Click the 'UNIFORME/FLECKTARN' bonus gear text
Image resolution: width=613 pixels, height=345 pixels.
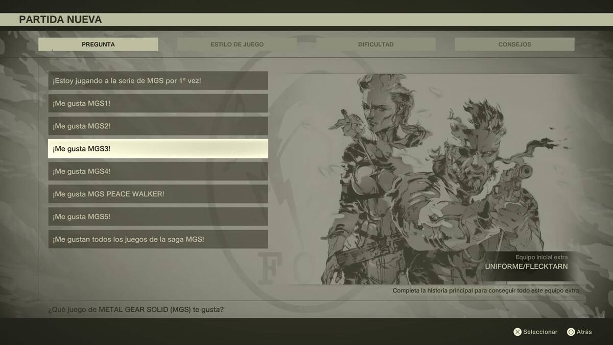tap(526, 267)
